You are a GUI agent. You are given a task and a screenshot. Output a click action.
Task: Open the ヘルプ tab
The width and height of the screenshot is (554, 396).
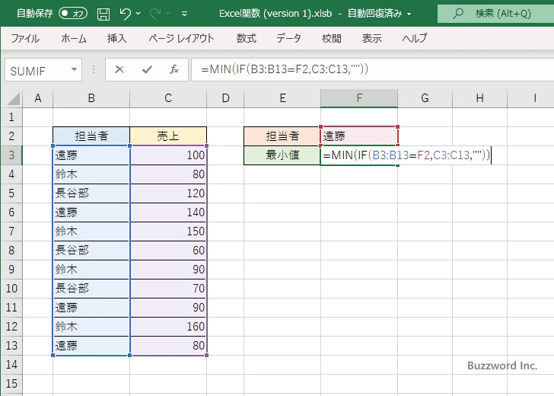tap(415, 38)
